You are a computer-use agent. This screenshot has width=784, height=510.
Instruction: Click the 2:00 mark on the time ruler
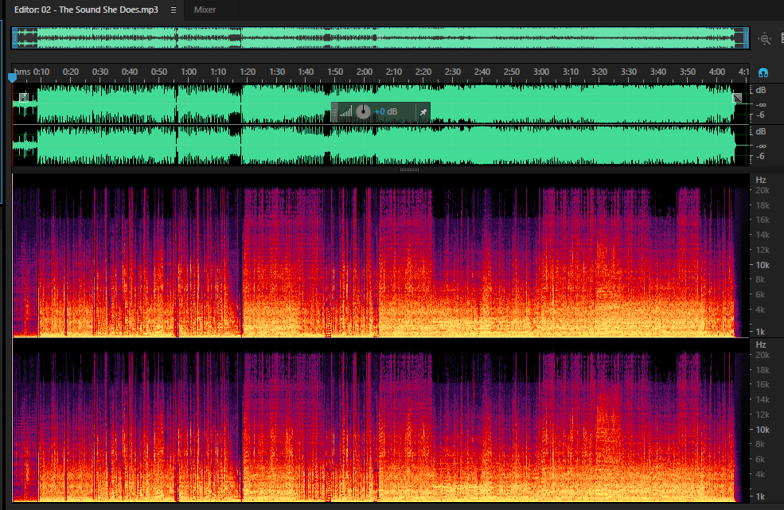coord(365,72)
